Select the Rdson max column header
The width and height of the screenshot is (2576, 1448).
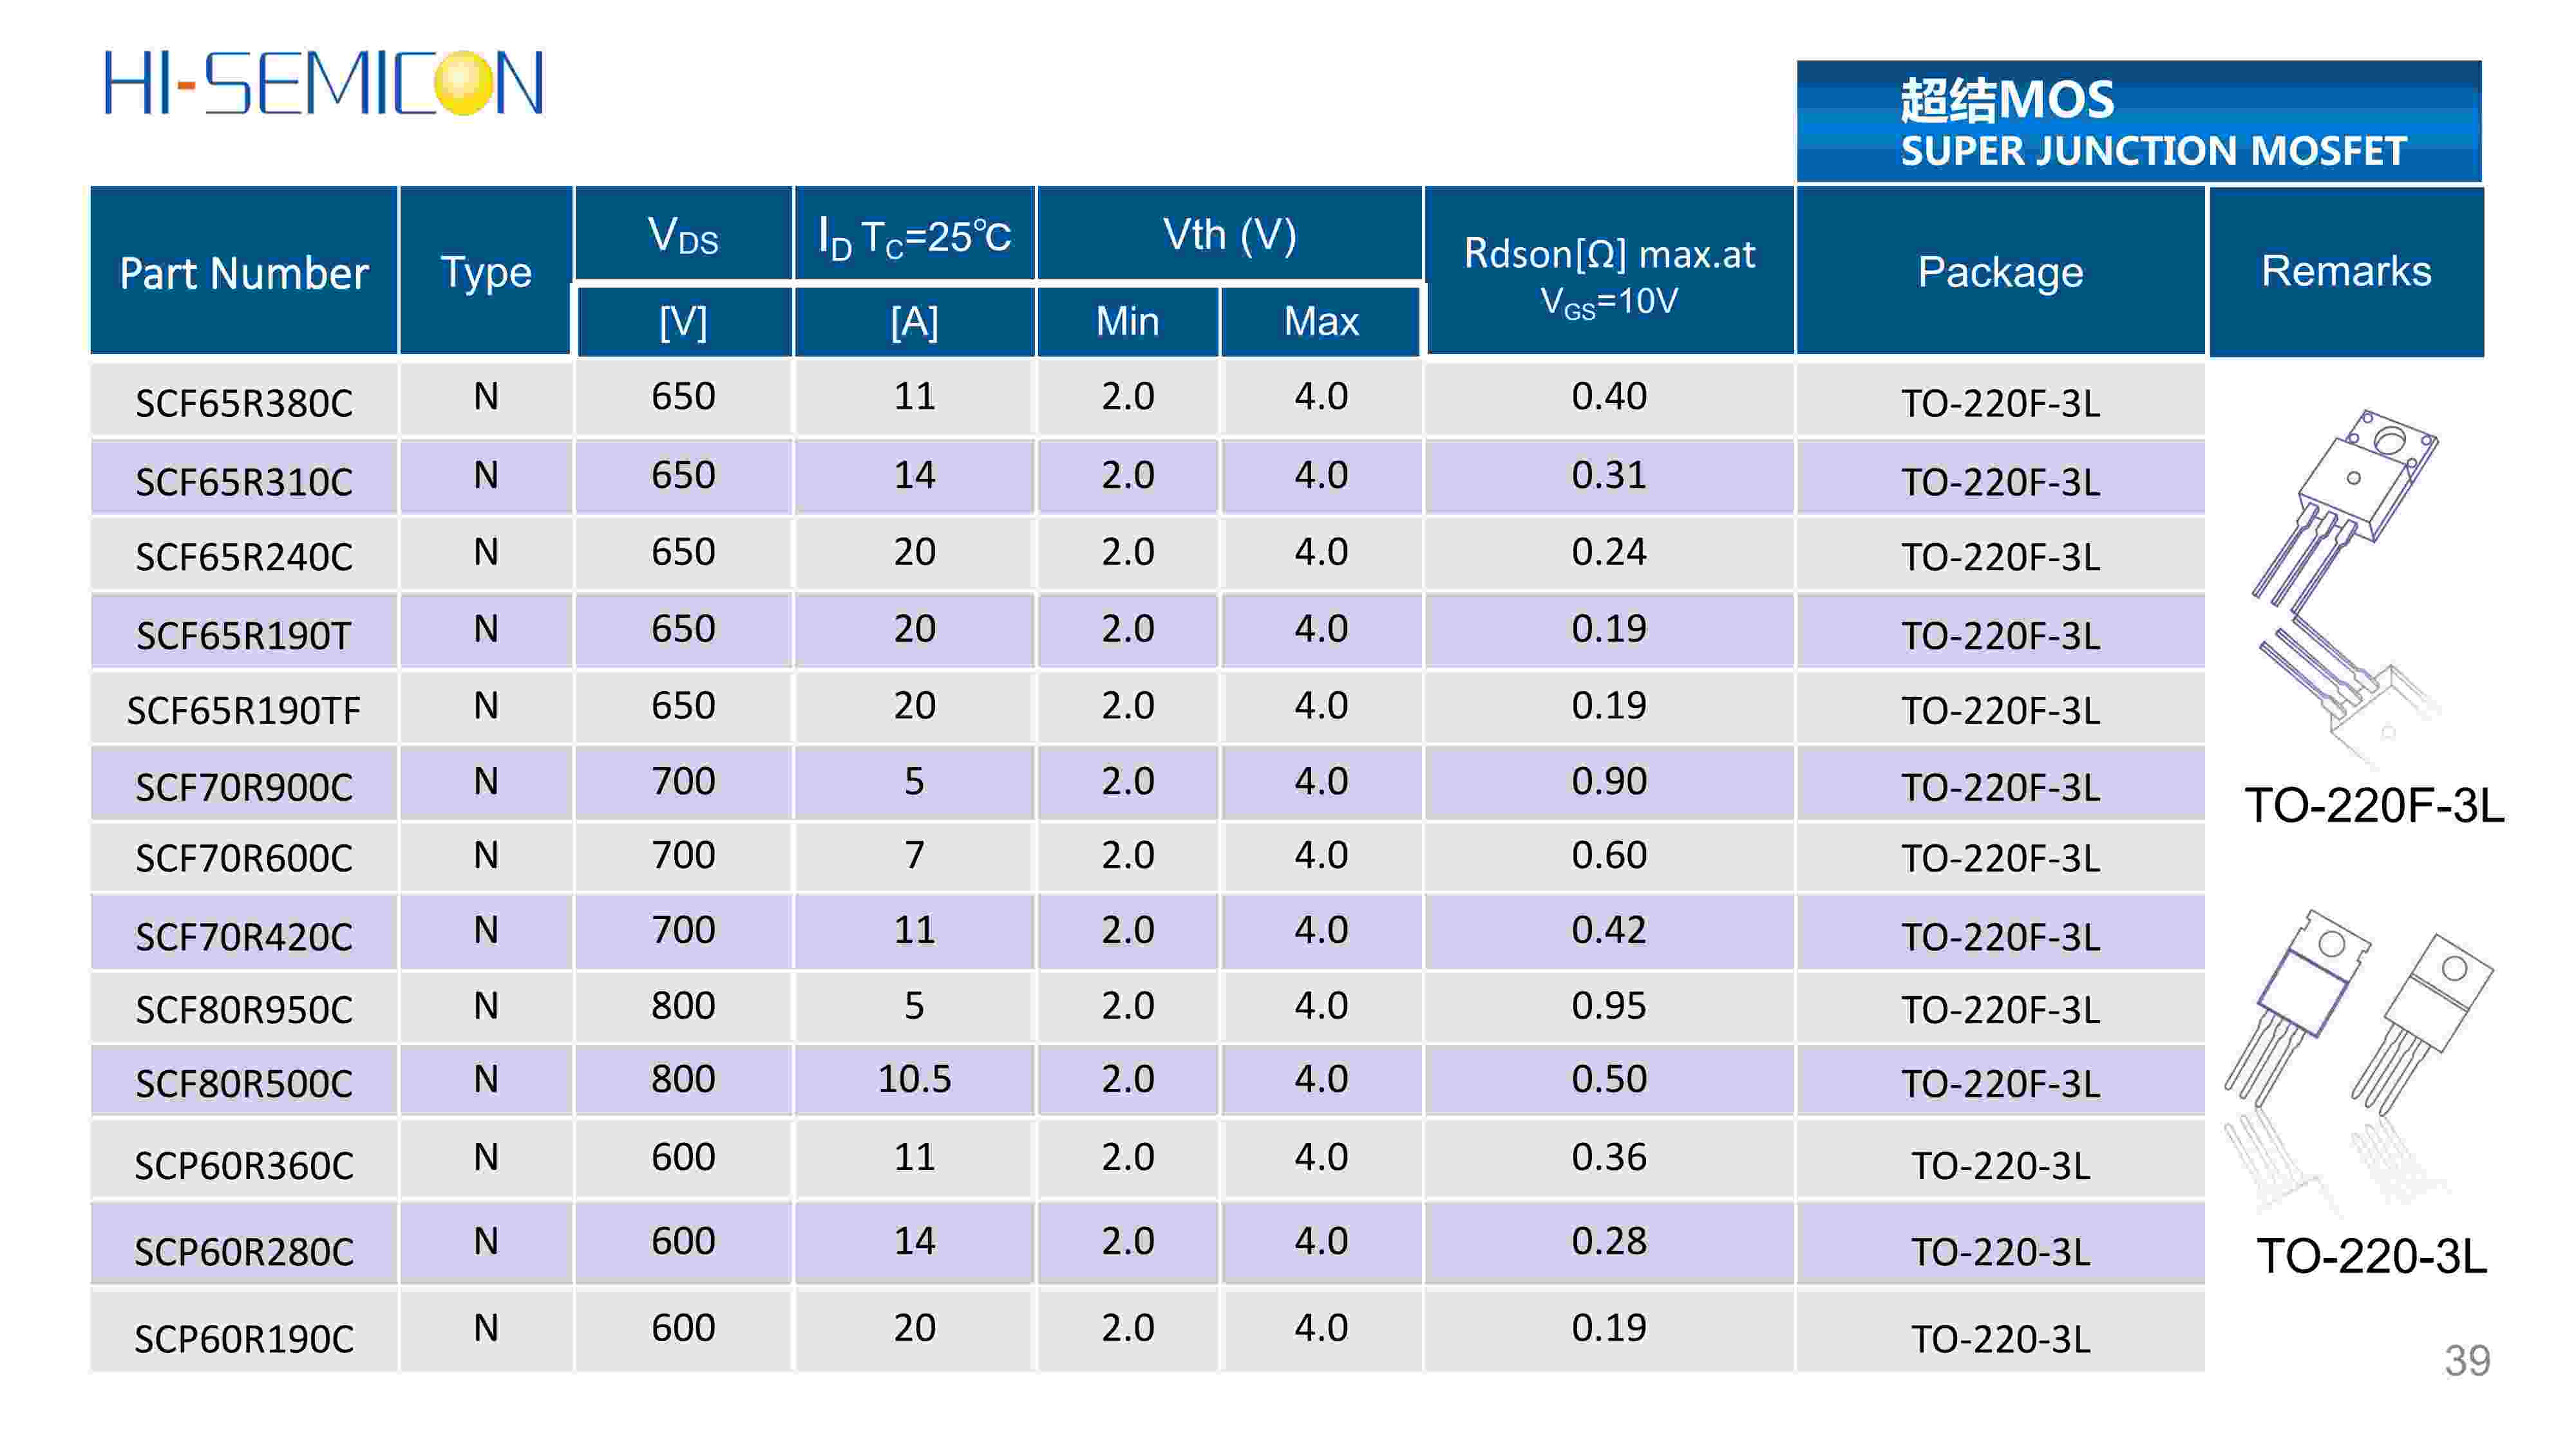coord(1608,272)
